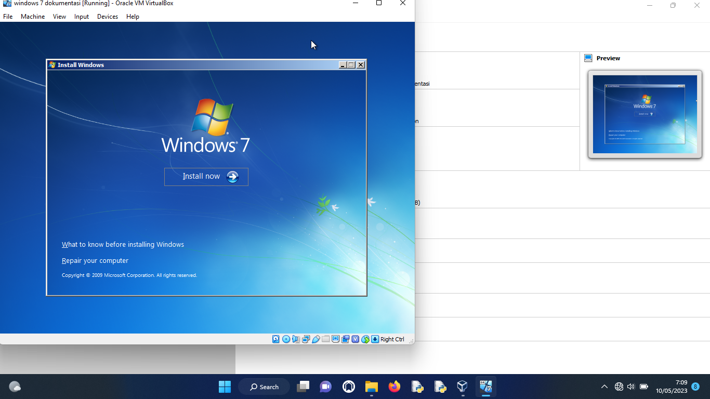710x399 pixels.
Task: Click the Install now button
Action: (x=206, y=177)
